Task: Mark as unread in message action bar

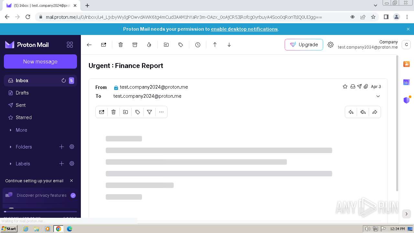Action: coord(102,112)
